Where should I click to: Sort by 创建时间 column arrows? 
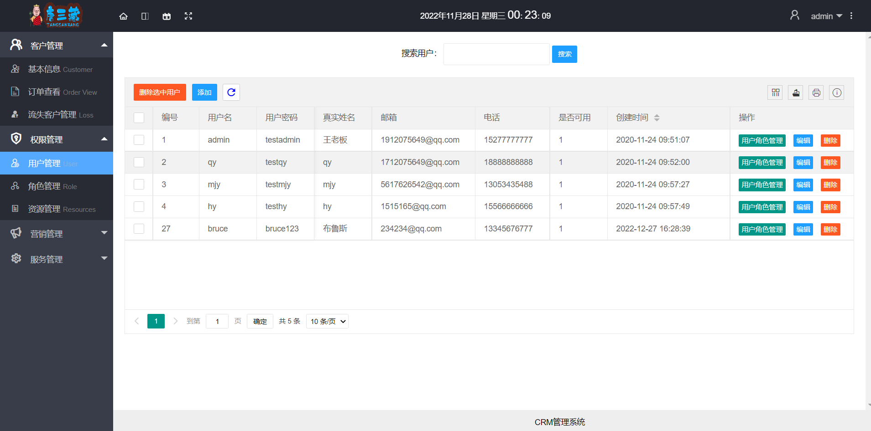click(x=657, y=118)
